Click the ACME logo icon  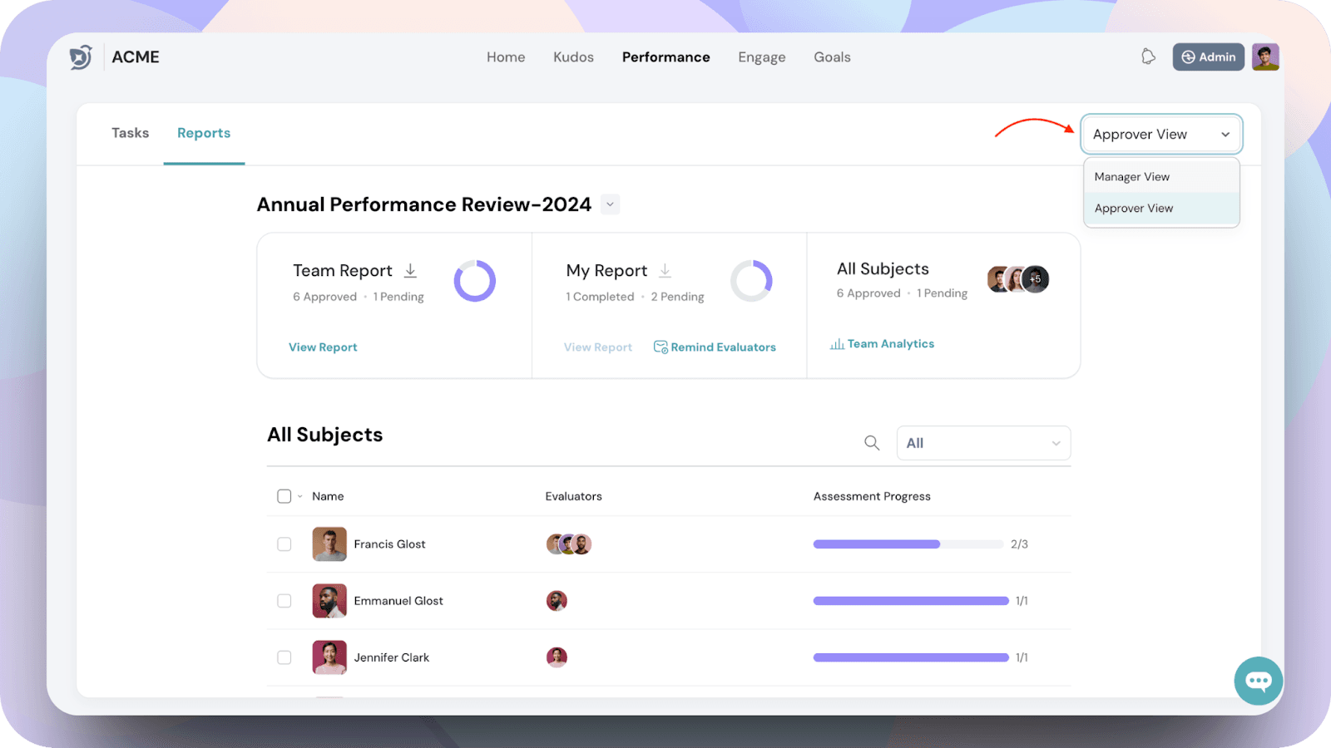pyautogui.click(x=81, y=57)
